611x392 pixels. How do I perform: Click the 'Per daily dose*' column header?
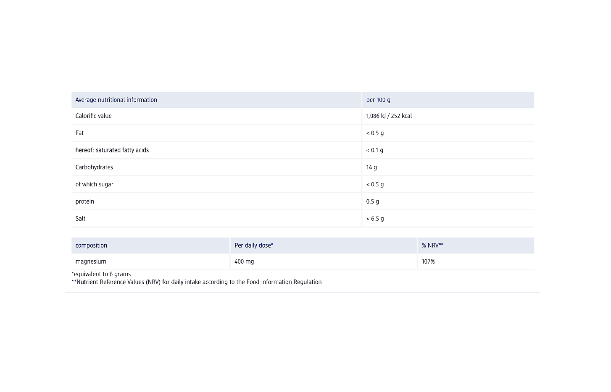[254, 246]
